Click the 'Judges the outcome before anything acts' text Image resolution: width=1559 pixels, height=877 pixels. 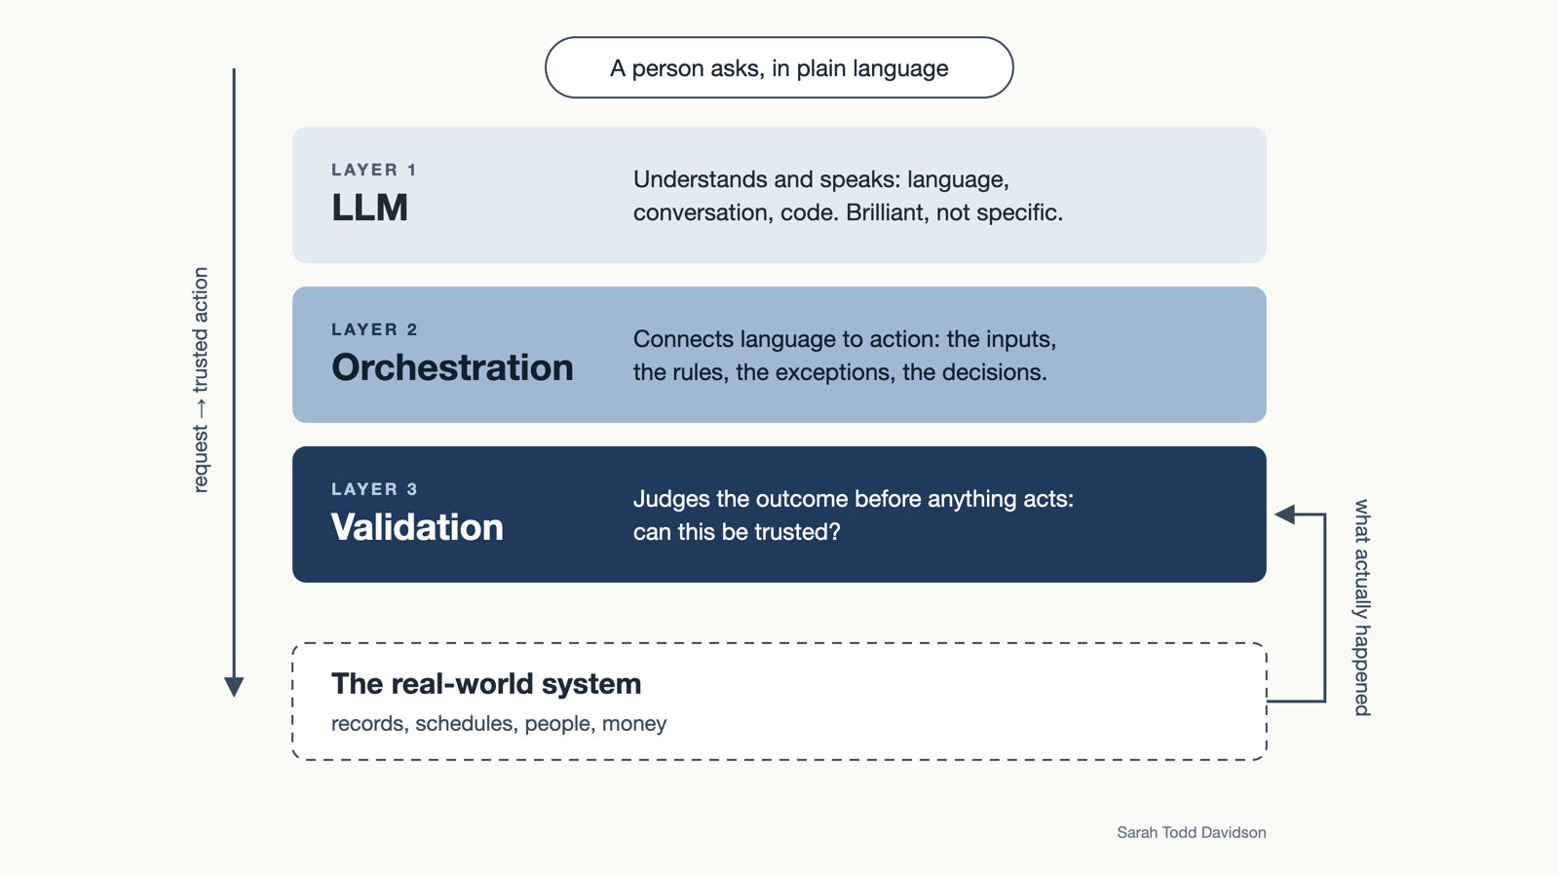point(854,515)
